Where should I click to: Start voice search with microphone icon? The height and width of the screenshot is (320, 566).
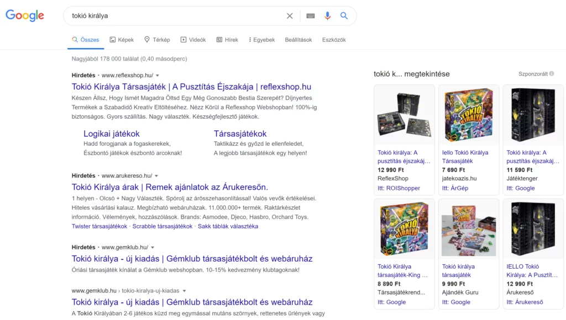point(327,16)
